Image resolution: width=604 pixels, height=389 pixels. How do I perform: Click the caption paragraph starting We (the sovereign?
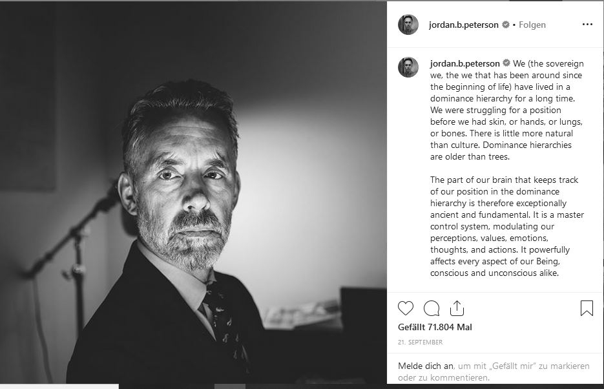pos(507,110)
